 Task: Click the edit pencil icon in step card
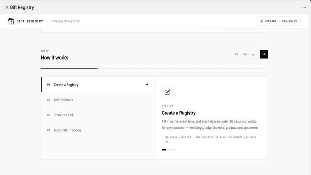pos(167,92)
